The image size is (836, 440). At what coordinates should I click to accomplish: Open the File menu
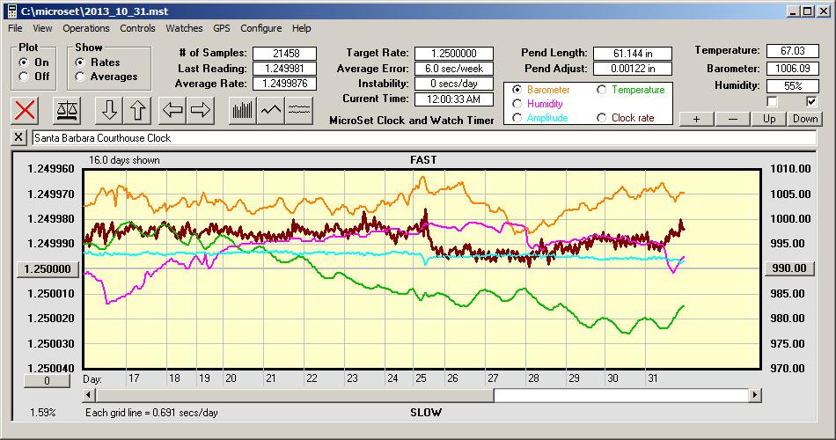point(15,28)
